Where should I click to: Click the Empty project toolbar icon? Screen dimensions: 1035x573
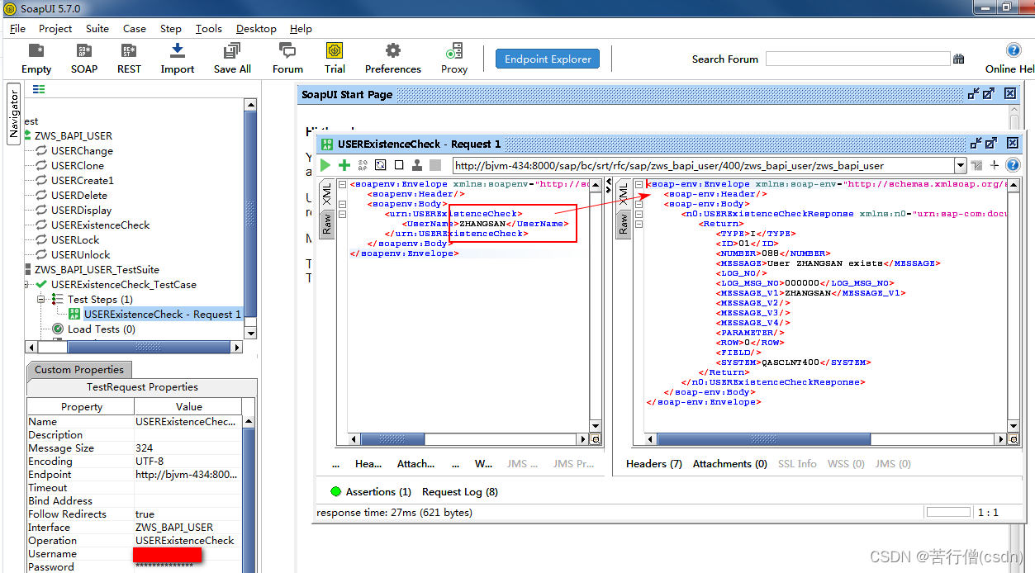coord(36,51)
